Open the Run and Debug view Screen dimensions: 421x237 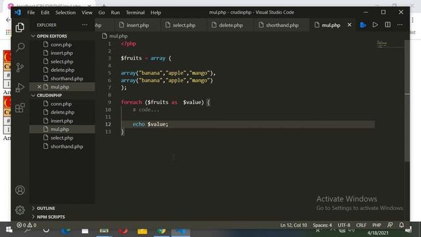(20, 88)
